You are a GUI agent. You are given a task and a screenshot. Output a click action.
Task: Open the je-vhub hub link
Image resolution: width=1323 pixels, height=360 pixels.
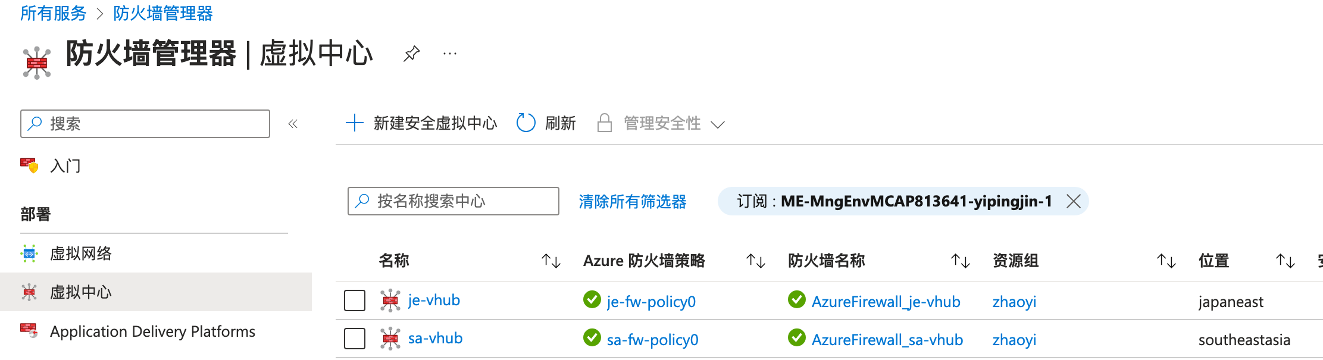coord(434,300)
